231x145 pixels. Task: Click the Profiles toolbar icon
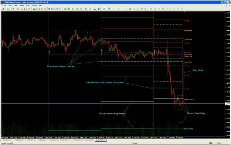tap(8, 9)
